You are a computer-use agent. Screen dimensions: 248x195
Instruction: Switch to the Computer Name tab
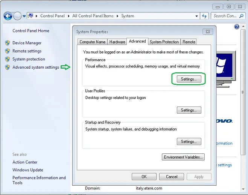(x=93, y=42)
